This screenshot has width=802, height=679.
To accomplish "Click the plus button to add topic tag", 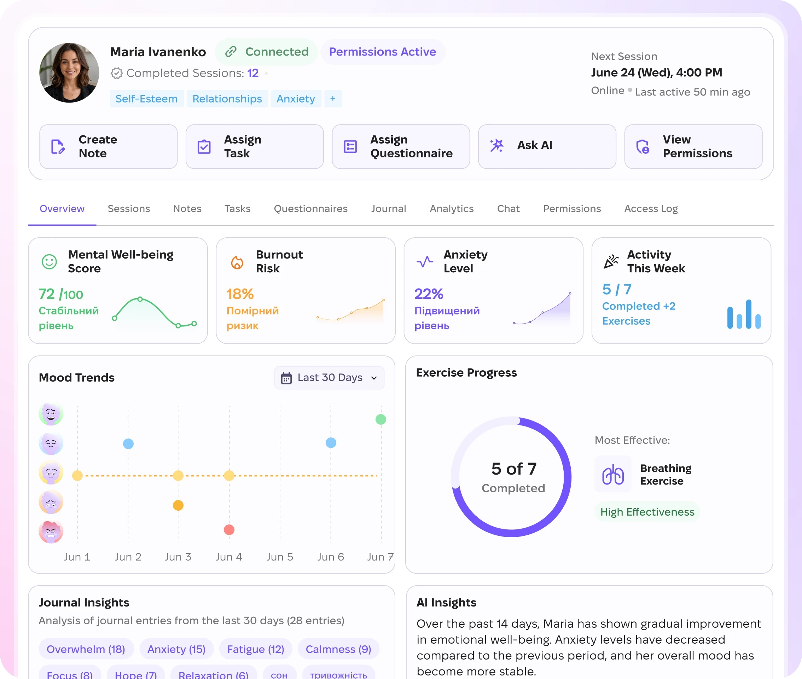I will [333, 99].
